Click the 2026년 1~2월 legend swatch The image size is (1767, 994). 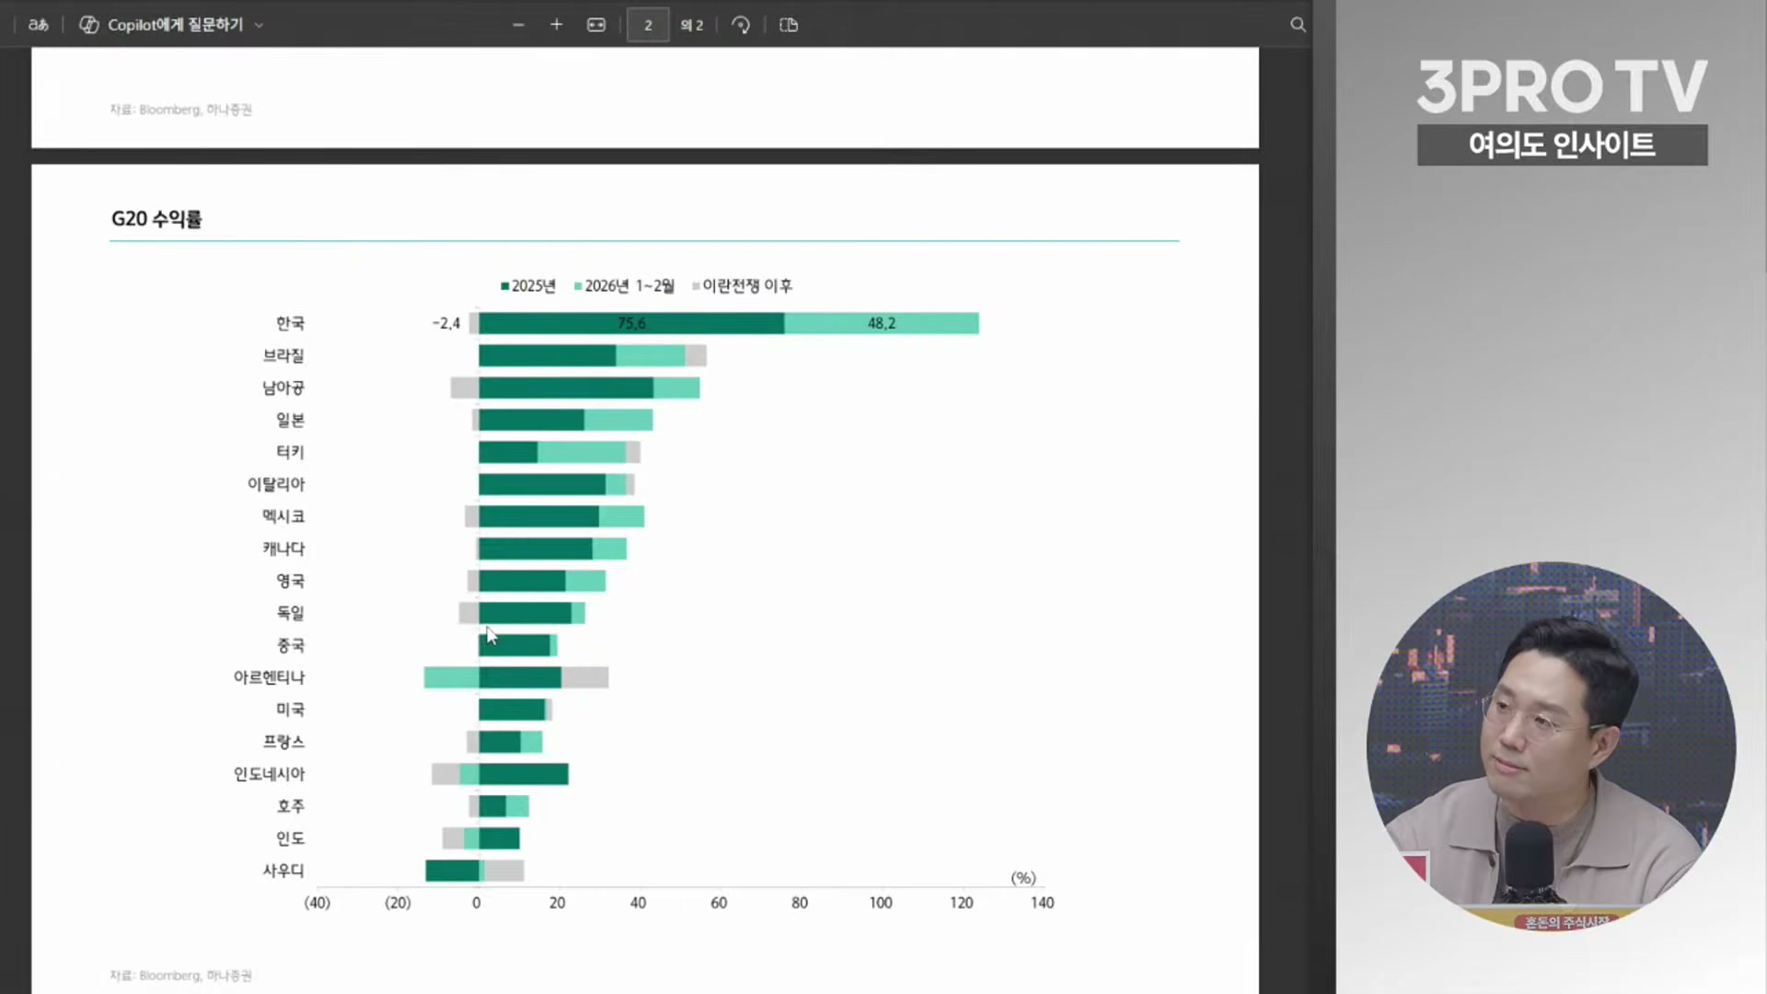click(x=578, y=286)
